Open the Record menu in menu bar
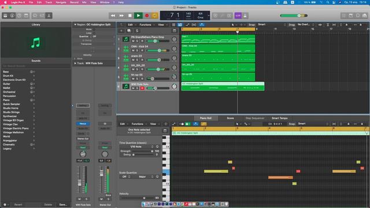Viewport: 370px width, 208px height. [x=74, y=2]
